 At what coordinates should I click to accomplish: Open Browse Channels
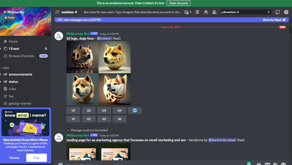point(26,56)
